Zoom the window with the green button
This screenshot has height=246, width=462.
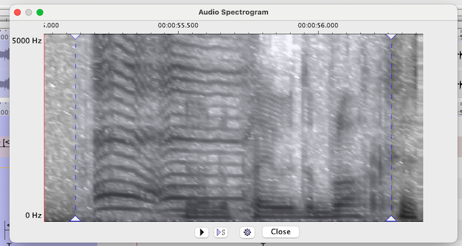pos(40,12)
